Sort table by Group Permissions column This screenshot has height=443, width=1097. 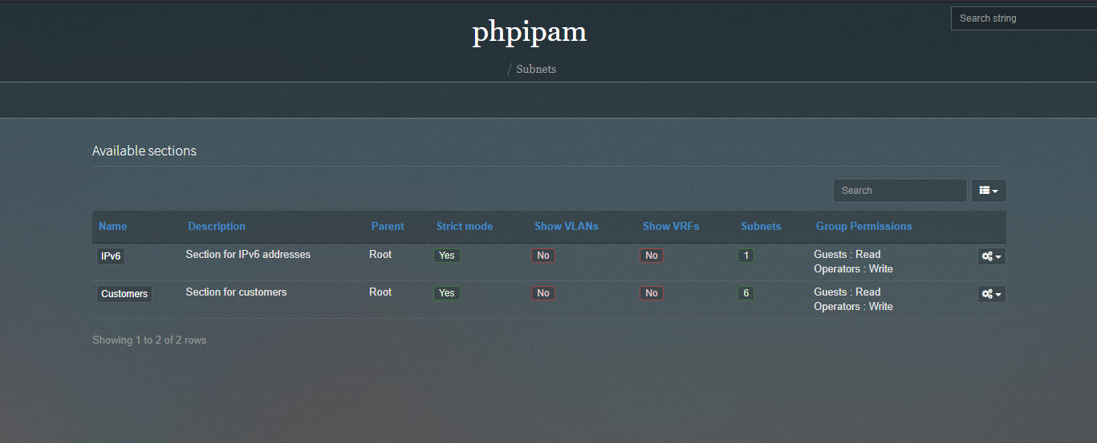click(863, 226)
